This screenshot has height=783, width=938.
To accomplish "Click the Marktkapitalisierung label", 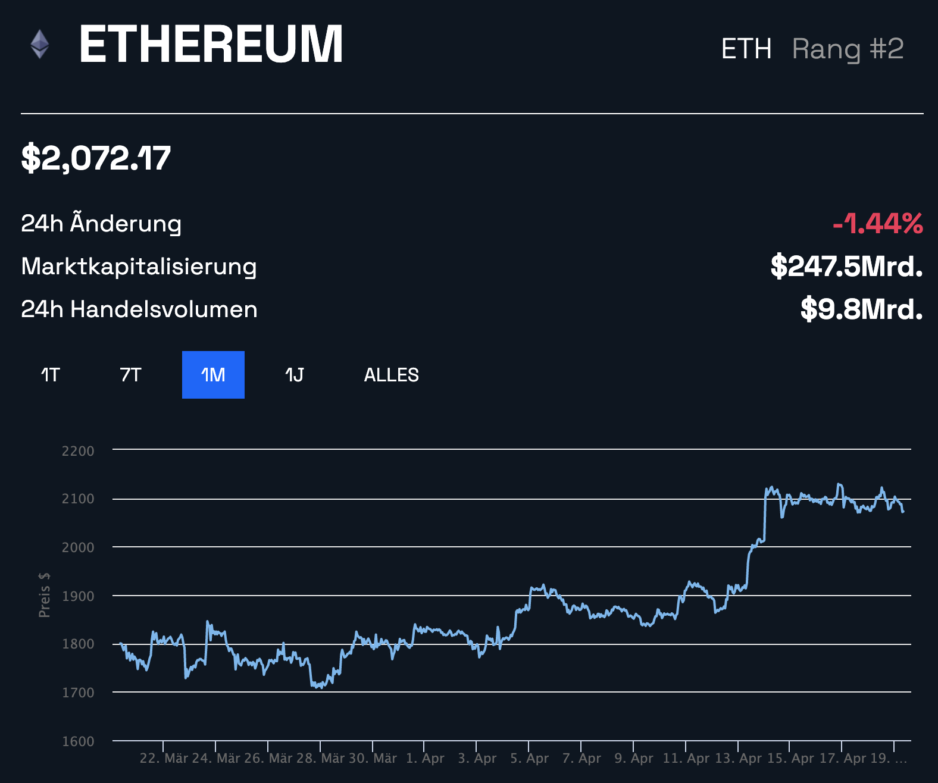I will (x=139, y=267).
